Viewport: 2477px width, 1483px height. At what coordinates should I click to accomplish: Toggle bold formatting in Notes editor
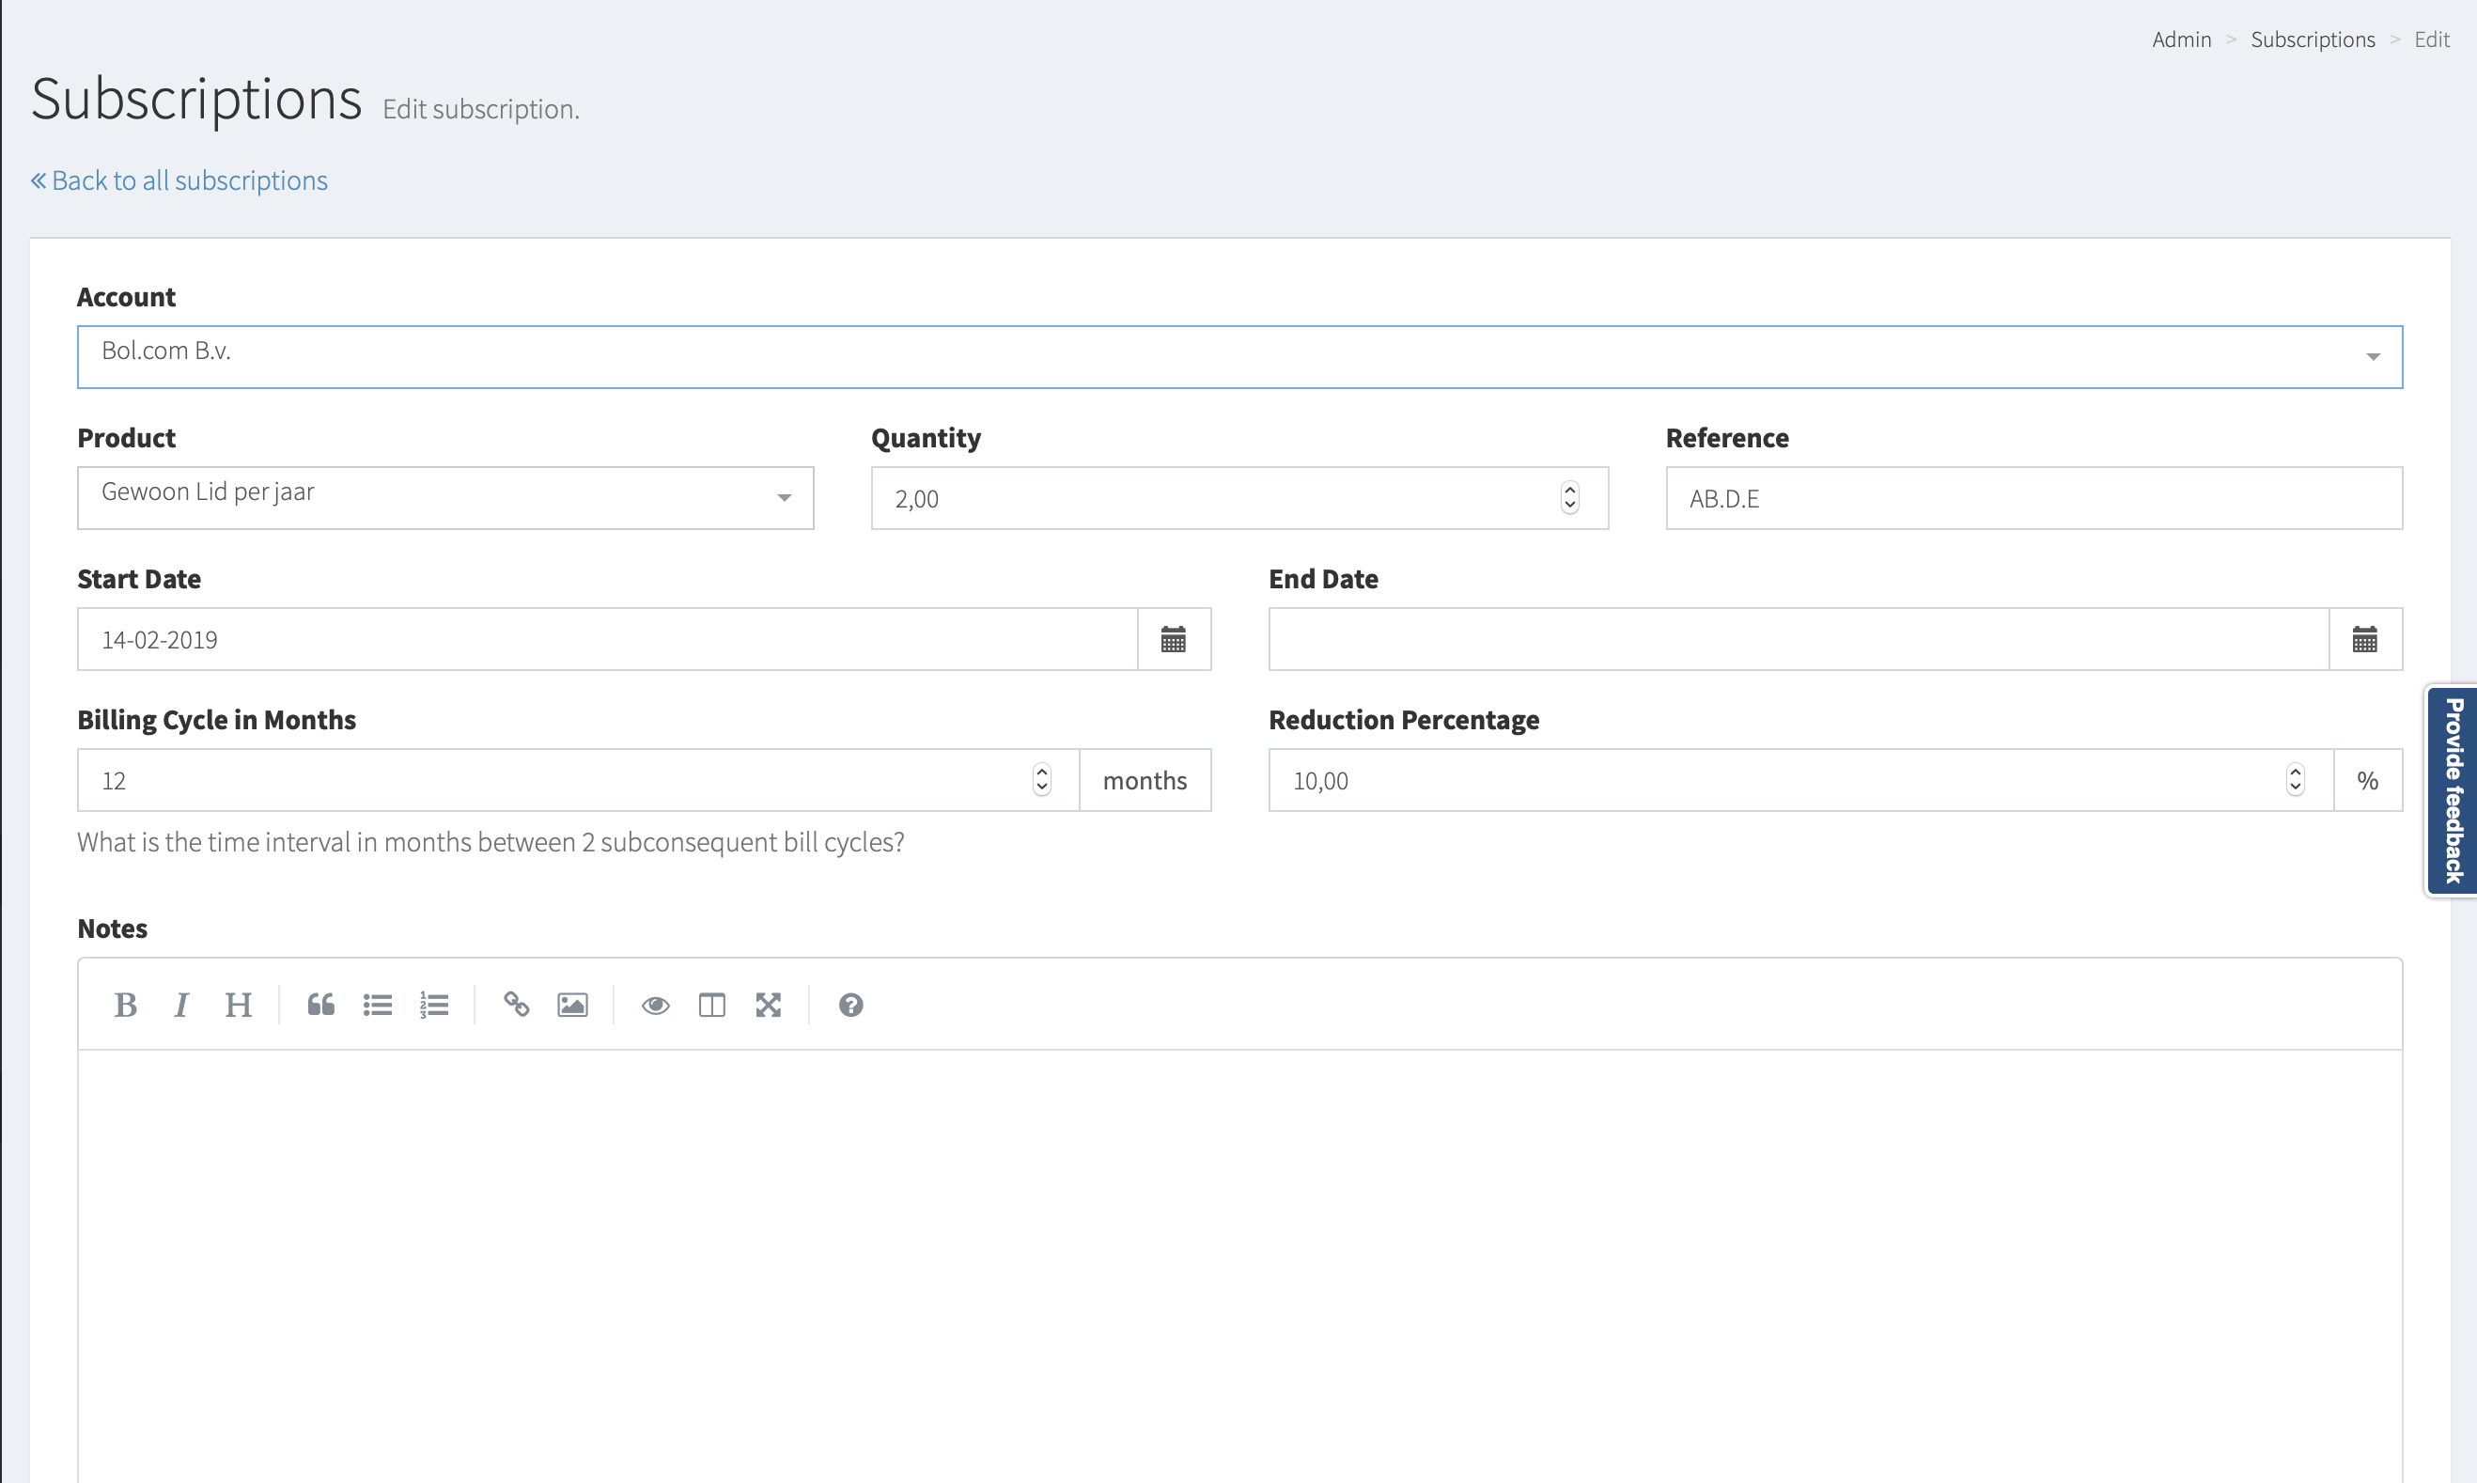[x=125, y=1005]
